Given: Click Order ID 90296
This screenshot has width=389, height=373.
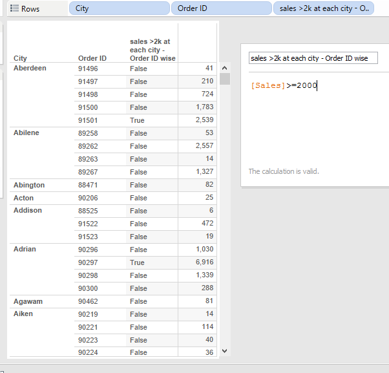Looking at the screenshot, I should click(88, 250).
